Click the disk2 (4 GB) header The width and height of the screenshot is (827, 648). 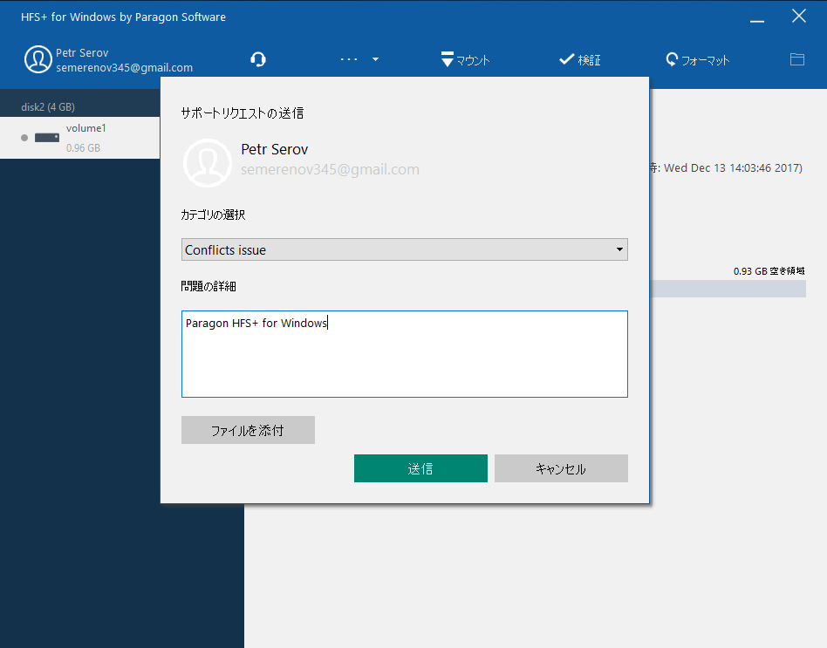[48, 107]
